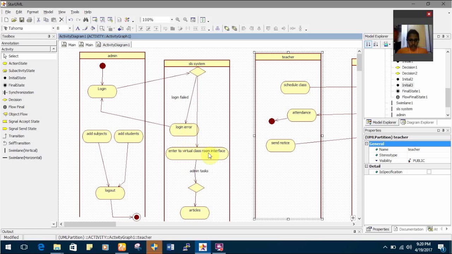The image size is (452, 254).
Task: Open the zoom percentage dropdown
Action: coord(172,20)
